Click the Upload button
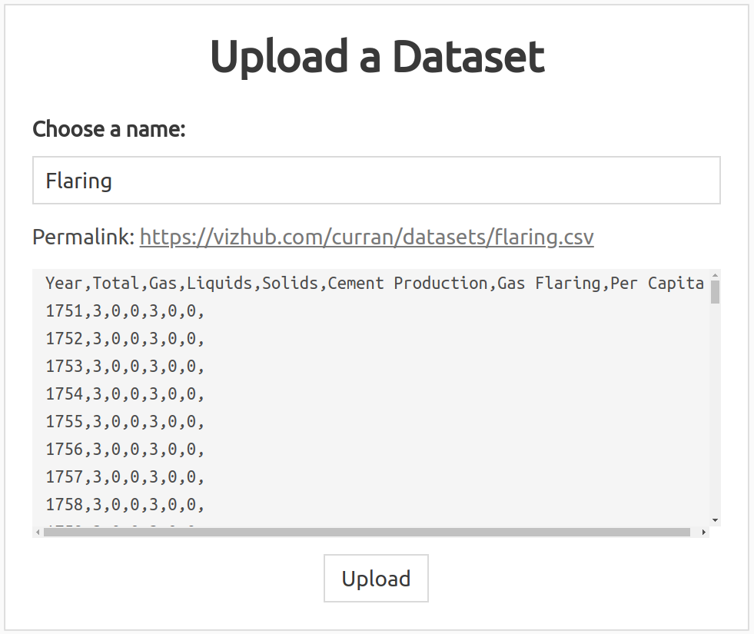Viewport: 754px width, 634px height. tap(376, 579)
